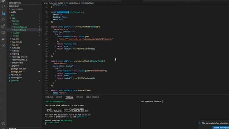The height and width of the screenshot is (129, 229).
Task: Open the Accounts menu icon
Action: [3, 123]
